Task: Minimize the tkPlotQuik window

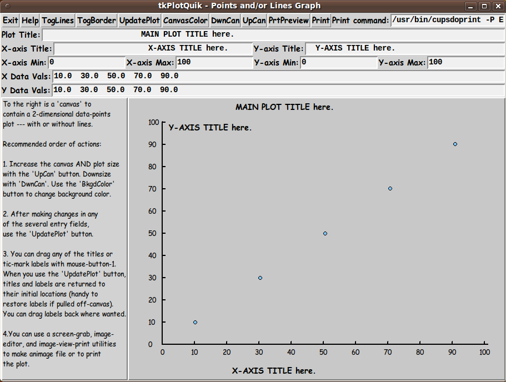Action: pos(470,6)
